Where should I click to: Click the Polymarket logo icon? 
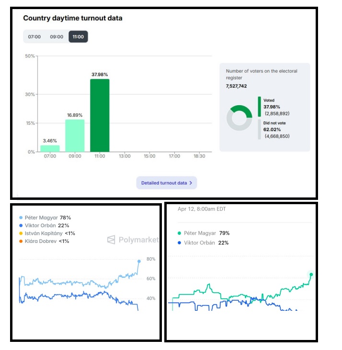pos(111,240)
